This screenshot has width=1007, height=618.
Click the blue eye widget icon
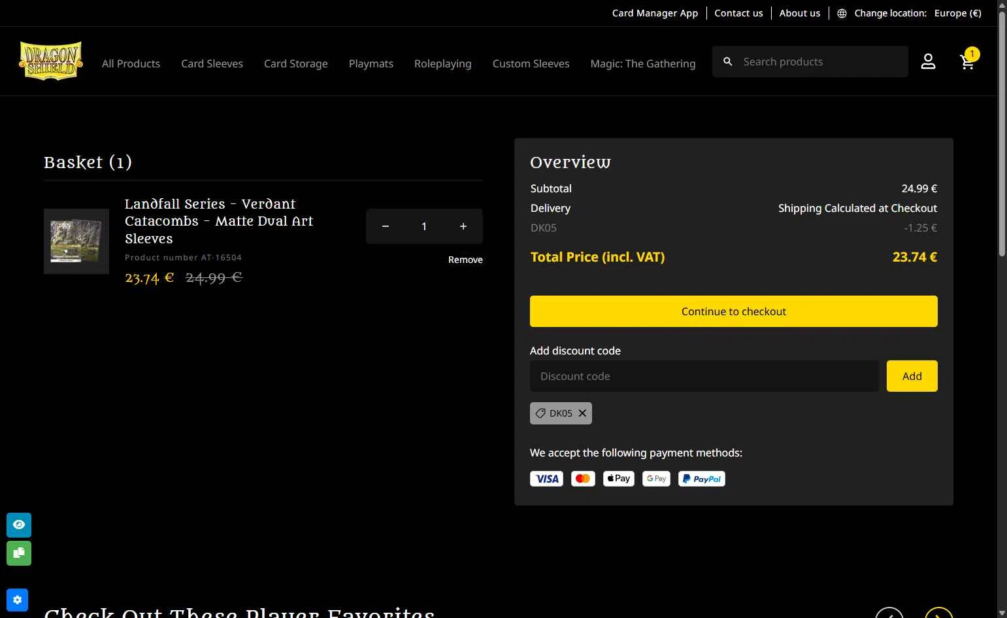(x=19, y=524)
